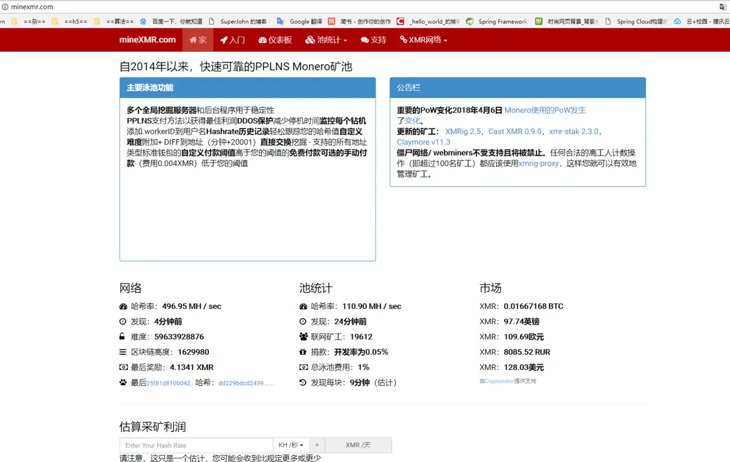This screenshot has width=730, height=462.
Task: Open the KH/秒 hash rate unit dropdown
Action: pos(291,445)
